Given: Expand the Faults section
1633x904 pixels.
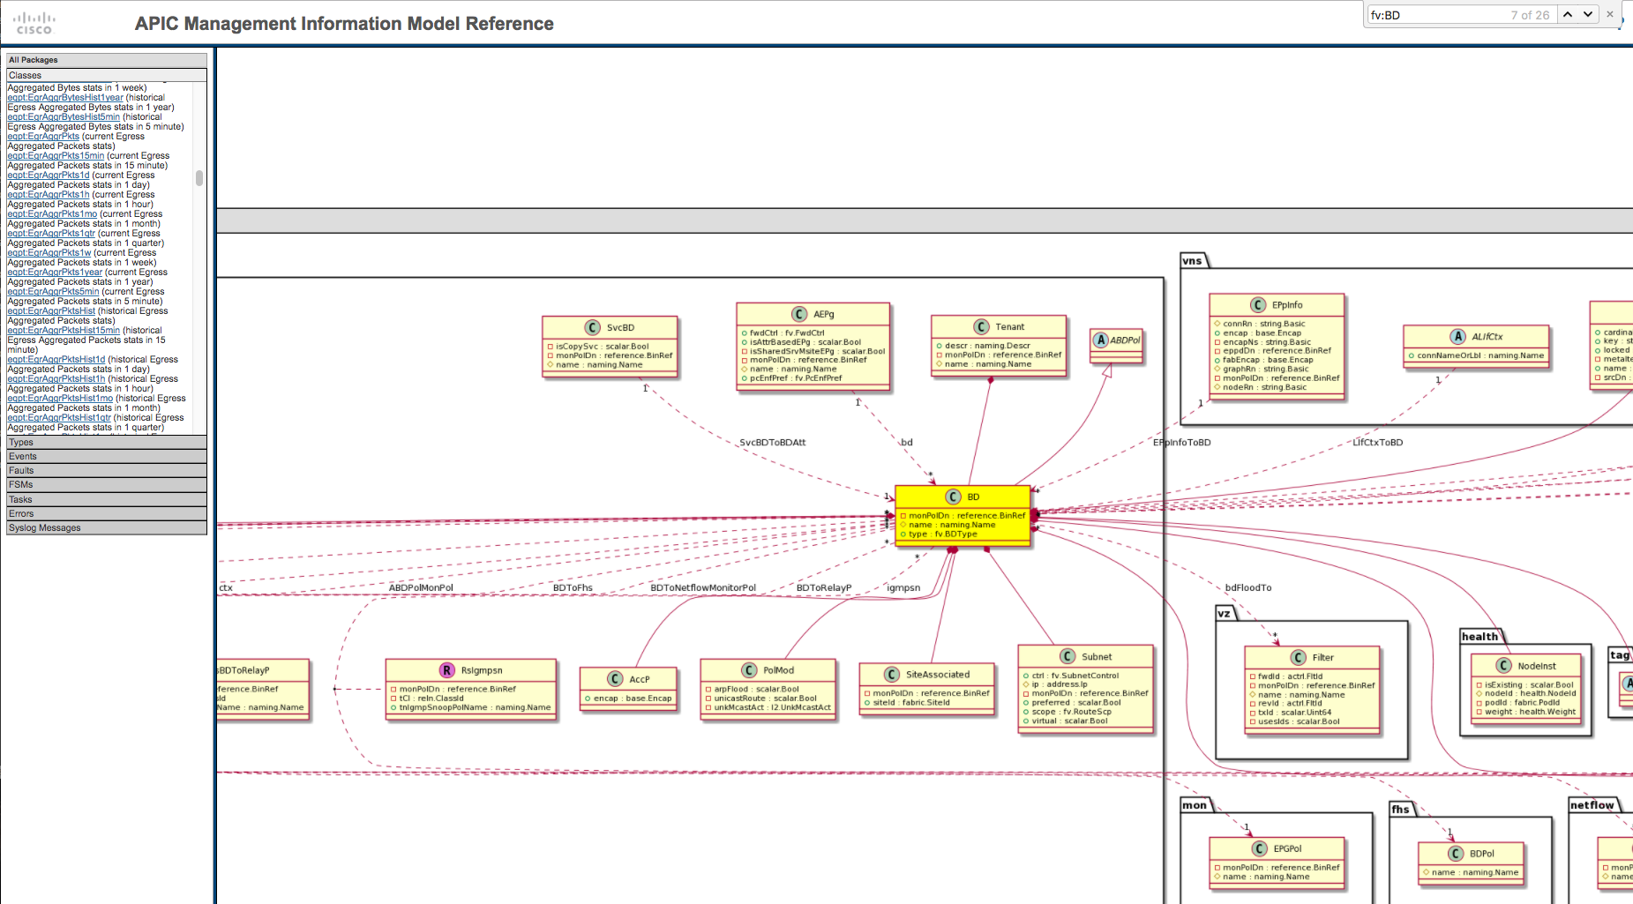Looking at the screenshot, I should (x=106, y=470).
